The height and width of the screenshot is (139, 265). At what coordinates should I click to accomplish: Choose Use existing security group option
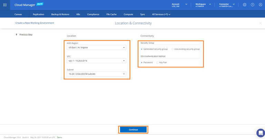tap(173, 49)
